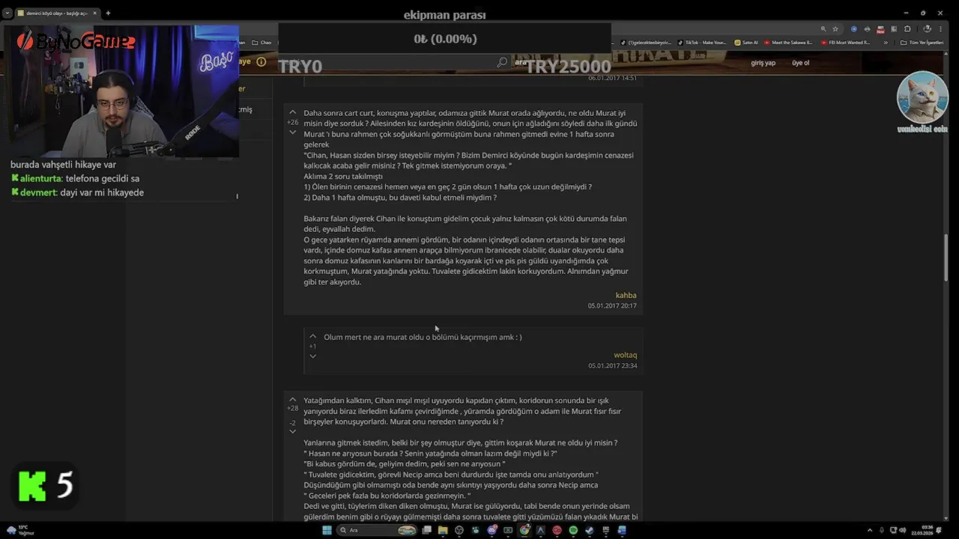Click the page vertical scrollbar thumb
Image resolution: width=959 pixels, height=539 pixels.
(947, 257)
